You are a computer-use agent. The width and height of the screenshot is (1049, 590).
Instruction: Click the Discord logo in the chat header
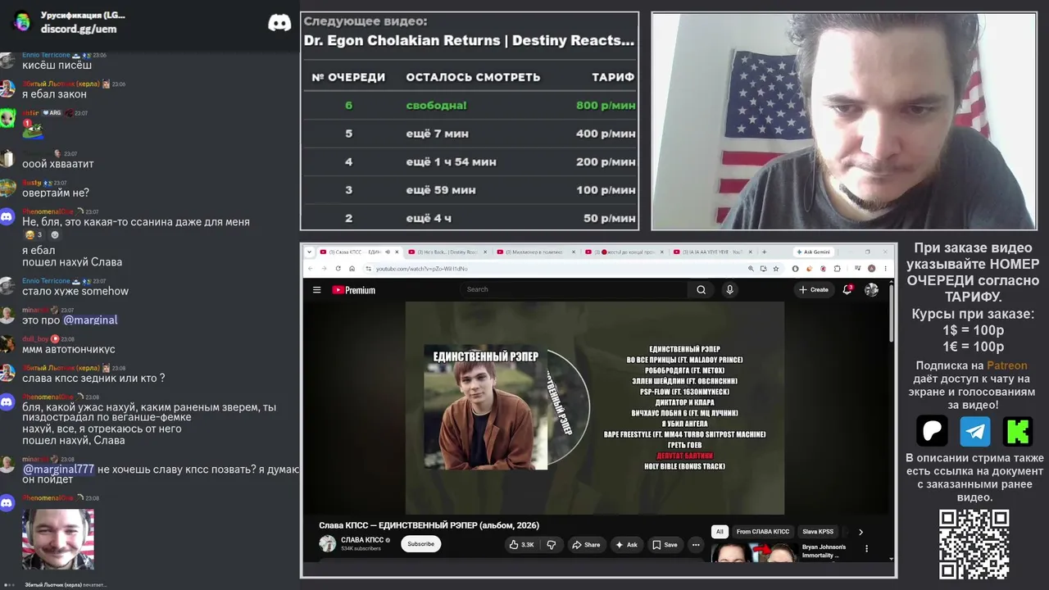[279, 22]
